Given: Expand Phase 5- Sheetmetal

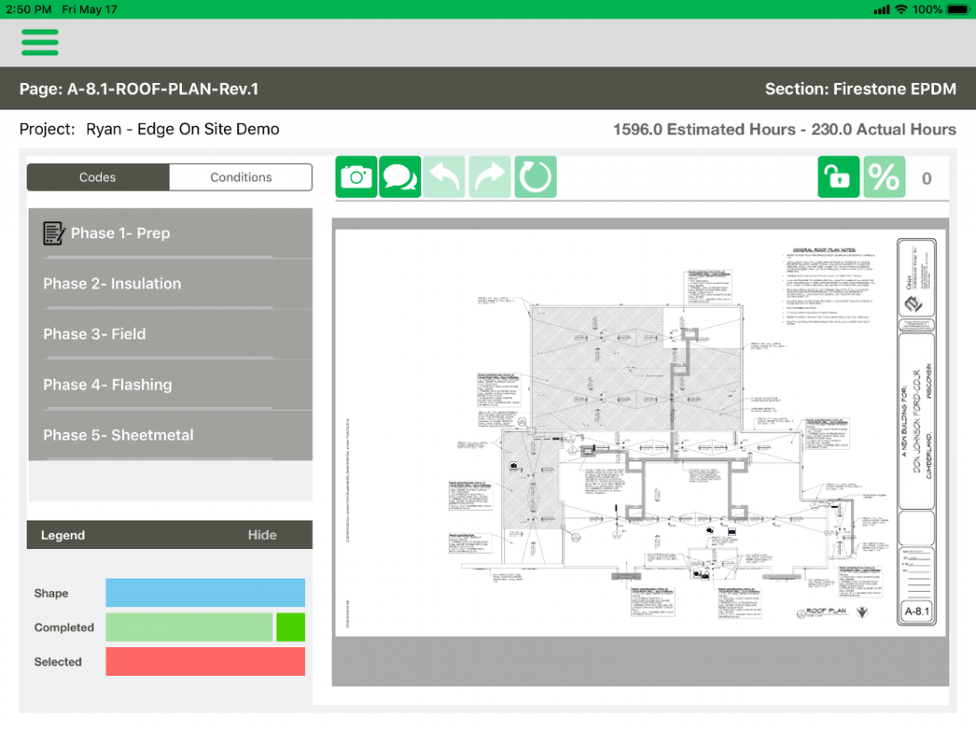Looking at the screenshot, I should click(x=170, y=435).
